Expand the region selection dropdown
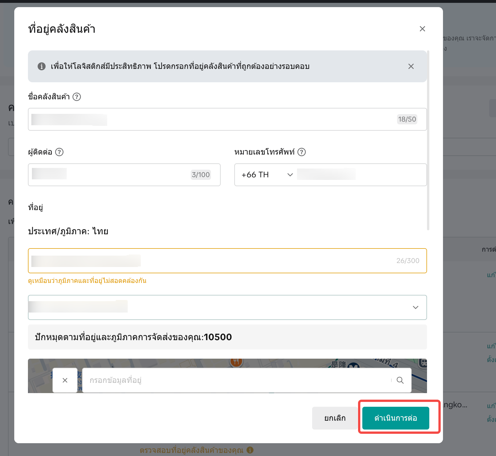Viewport: 496px width, 456px height. click(x=227, y=307)
